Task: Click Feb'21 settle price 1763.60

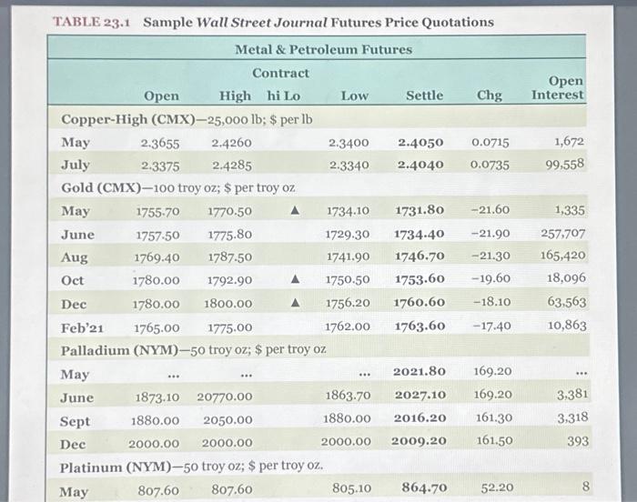Action: coord(420,326)
